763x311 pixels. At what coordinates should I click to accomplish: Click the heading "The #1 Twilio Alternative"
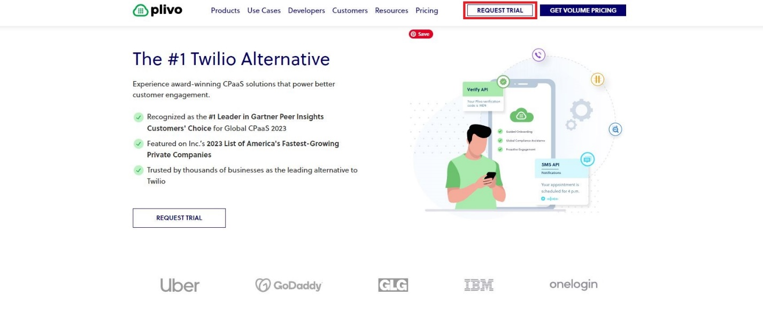(x=231, y=59)
